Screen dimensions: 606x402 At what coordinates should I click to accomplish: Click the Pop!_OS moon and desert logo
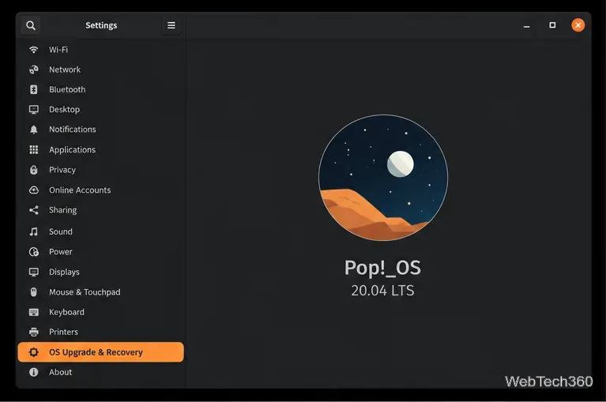383,178
